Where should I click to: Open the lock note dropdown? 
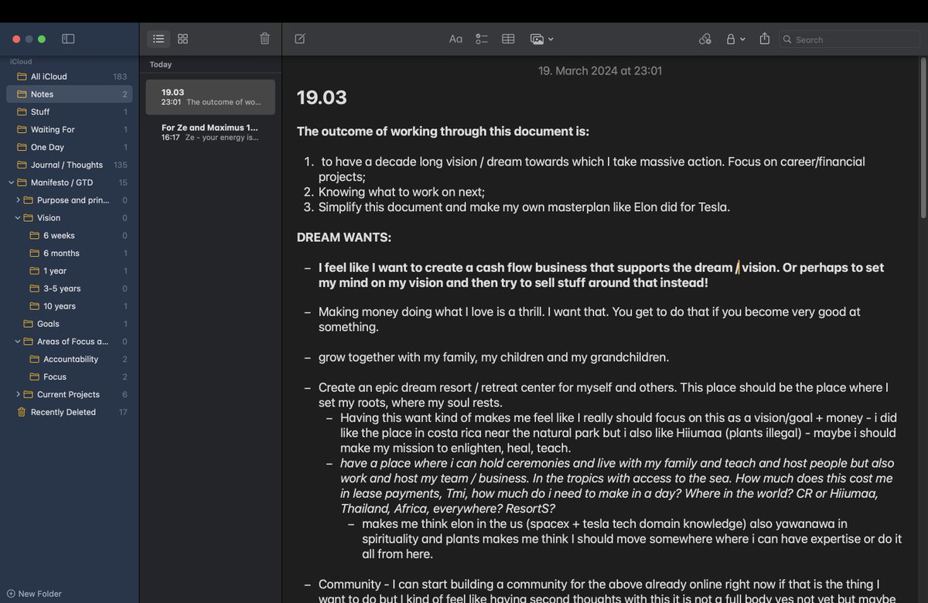(x=735, y=39)
